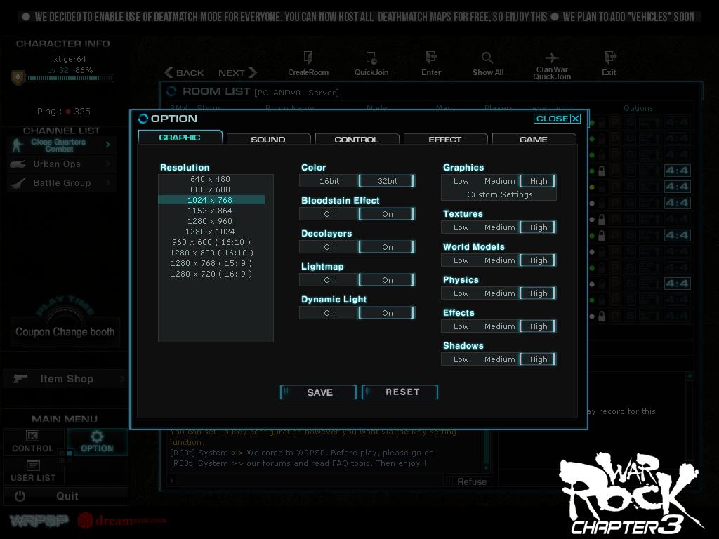
Task: Refresh the ROOM LIST with circular icon
Action: [171, 91]
